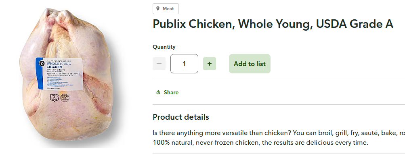Click the location pin icon beside Meat
Image resolution: width=405 pixels, height=158 pixels.
click(x=158, y=9)
